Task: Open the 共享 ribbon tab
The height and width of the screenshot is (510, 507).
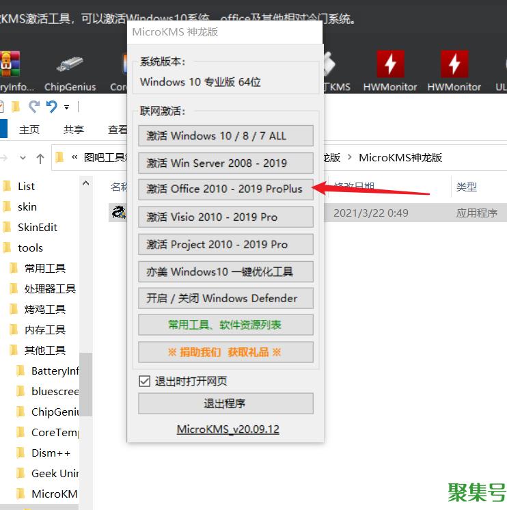Action: [x=73, y=129]
